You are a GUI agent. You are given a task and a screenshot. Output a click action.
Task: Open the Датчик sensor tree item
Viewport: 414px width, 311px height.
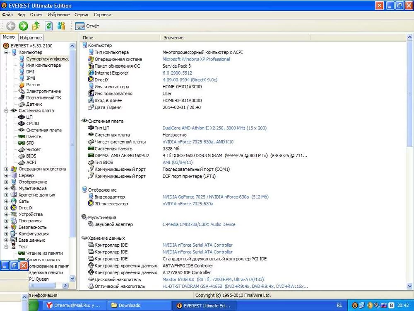point(34,104)
